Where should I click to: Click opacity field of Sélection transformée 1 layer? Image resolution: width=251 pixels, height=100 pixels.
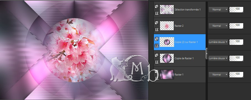pyautogui.click(x=236, y=10)
